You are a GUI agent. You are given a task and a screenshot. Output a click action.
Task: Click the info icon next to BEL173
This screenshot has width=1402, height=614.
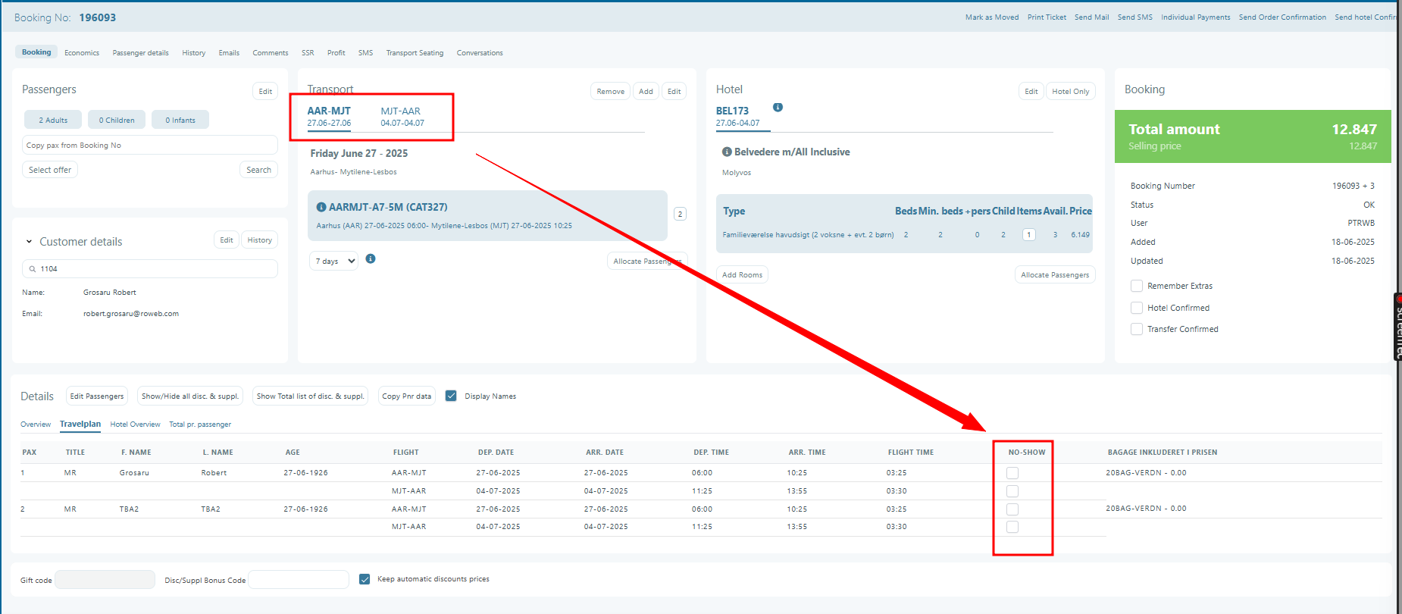point(778,108)
